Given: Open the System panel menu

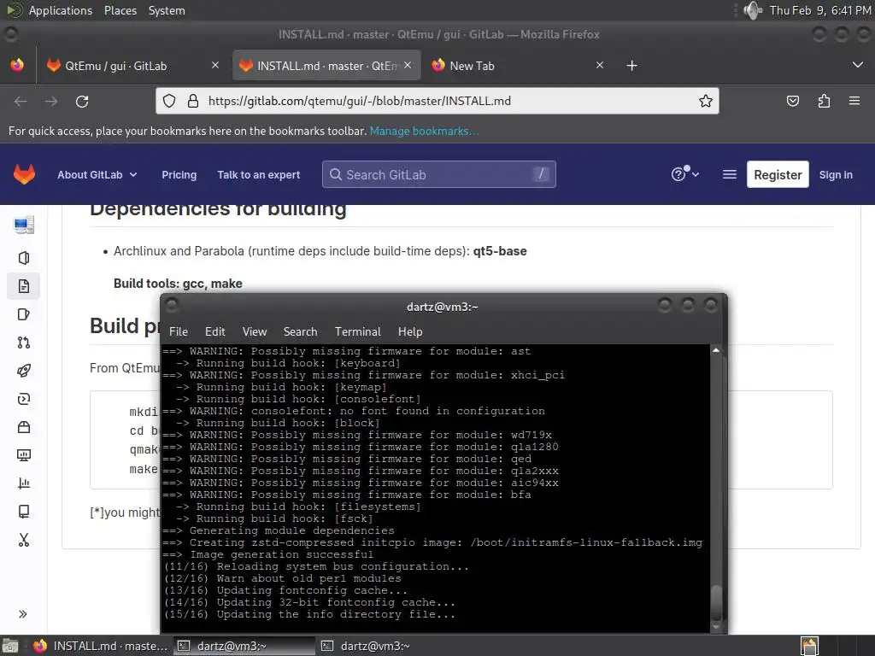Looking at the screenshot, I should (x=167, y=10).
